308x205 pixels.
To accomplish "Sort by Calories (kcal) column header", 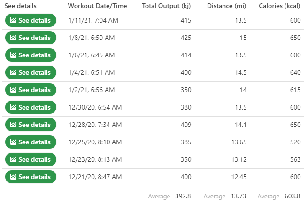I will click(x=279, y=6).
